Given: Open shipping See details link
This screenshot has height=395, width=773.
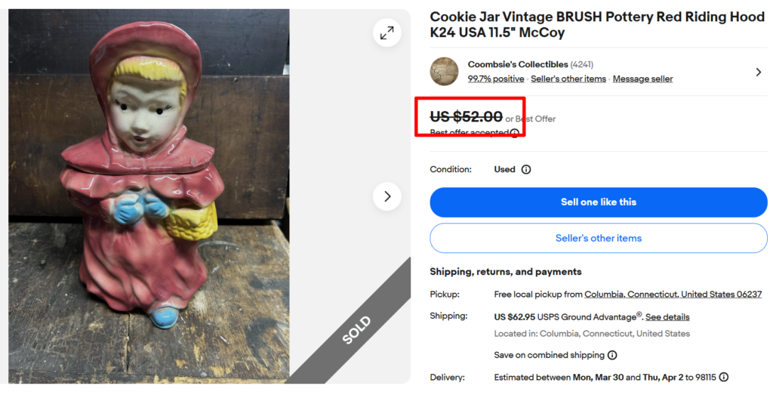Looking at the screenshot, I should 667,316.
